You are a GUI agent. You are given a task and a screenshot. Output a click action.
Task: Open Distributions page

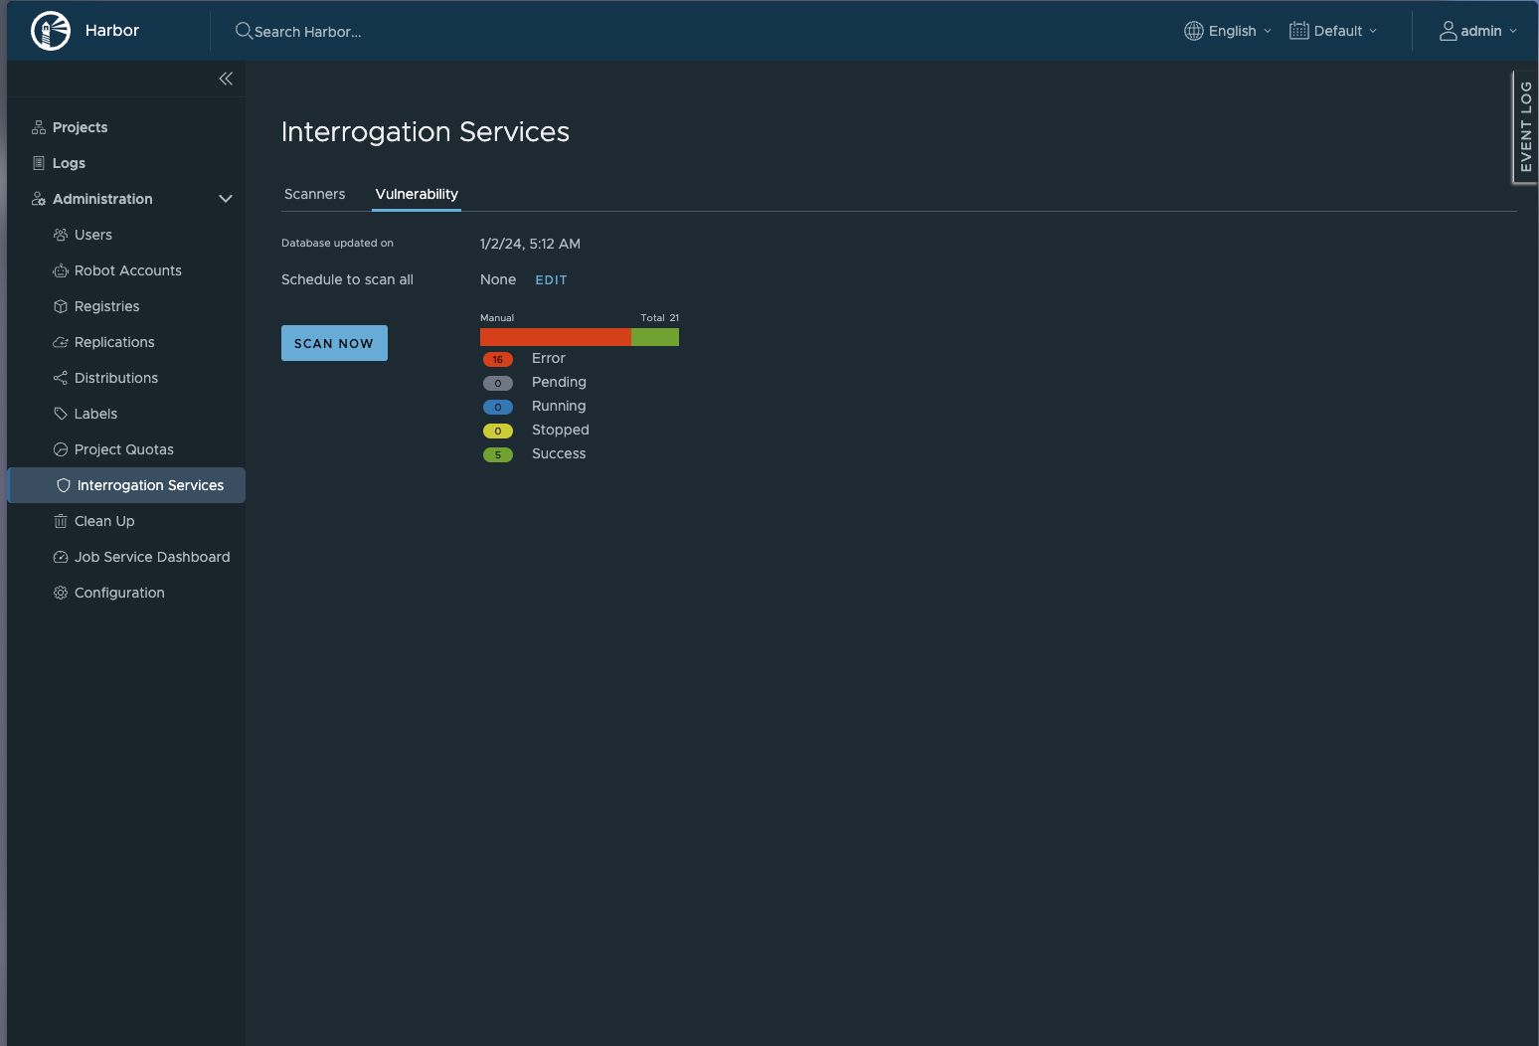116,378
